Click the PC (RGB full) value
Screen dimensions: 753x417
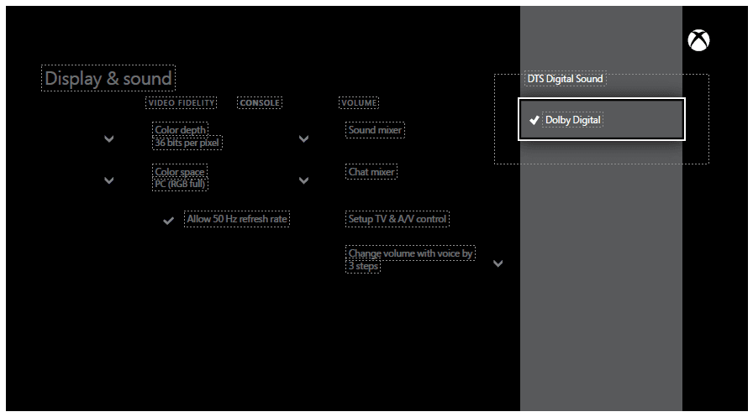click(181, 184)
